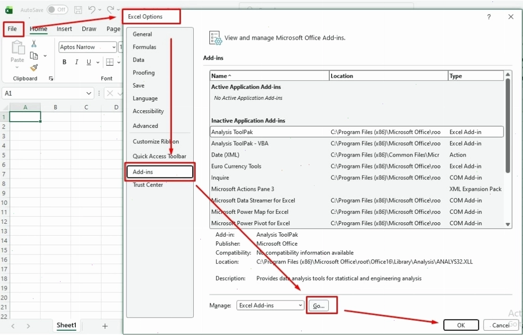Click the Paste clipboard icon
Screen dimensions: 523x335
pos(18,47)
